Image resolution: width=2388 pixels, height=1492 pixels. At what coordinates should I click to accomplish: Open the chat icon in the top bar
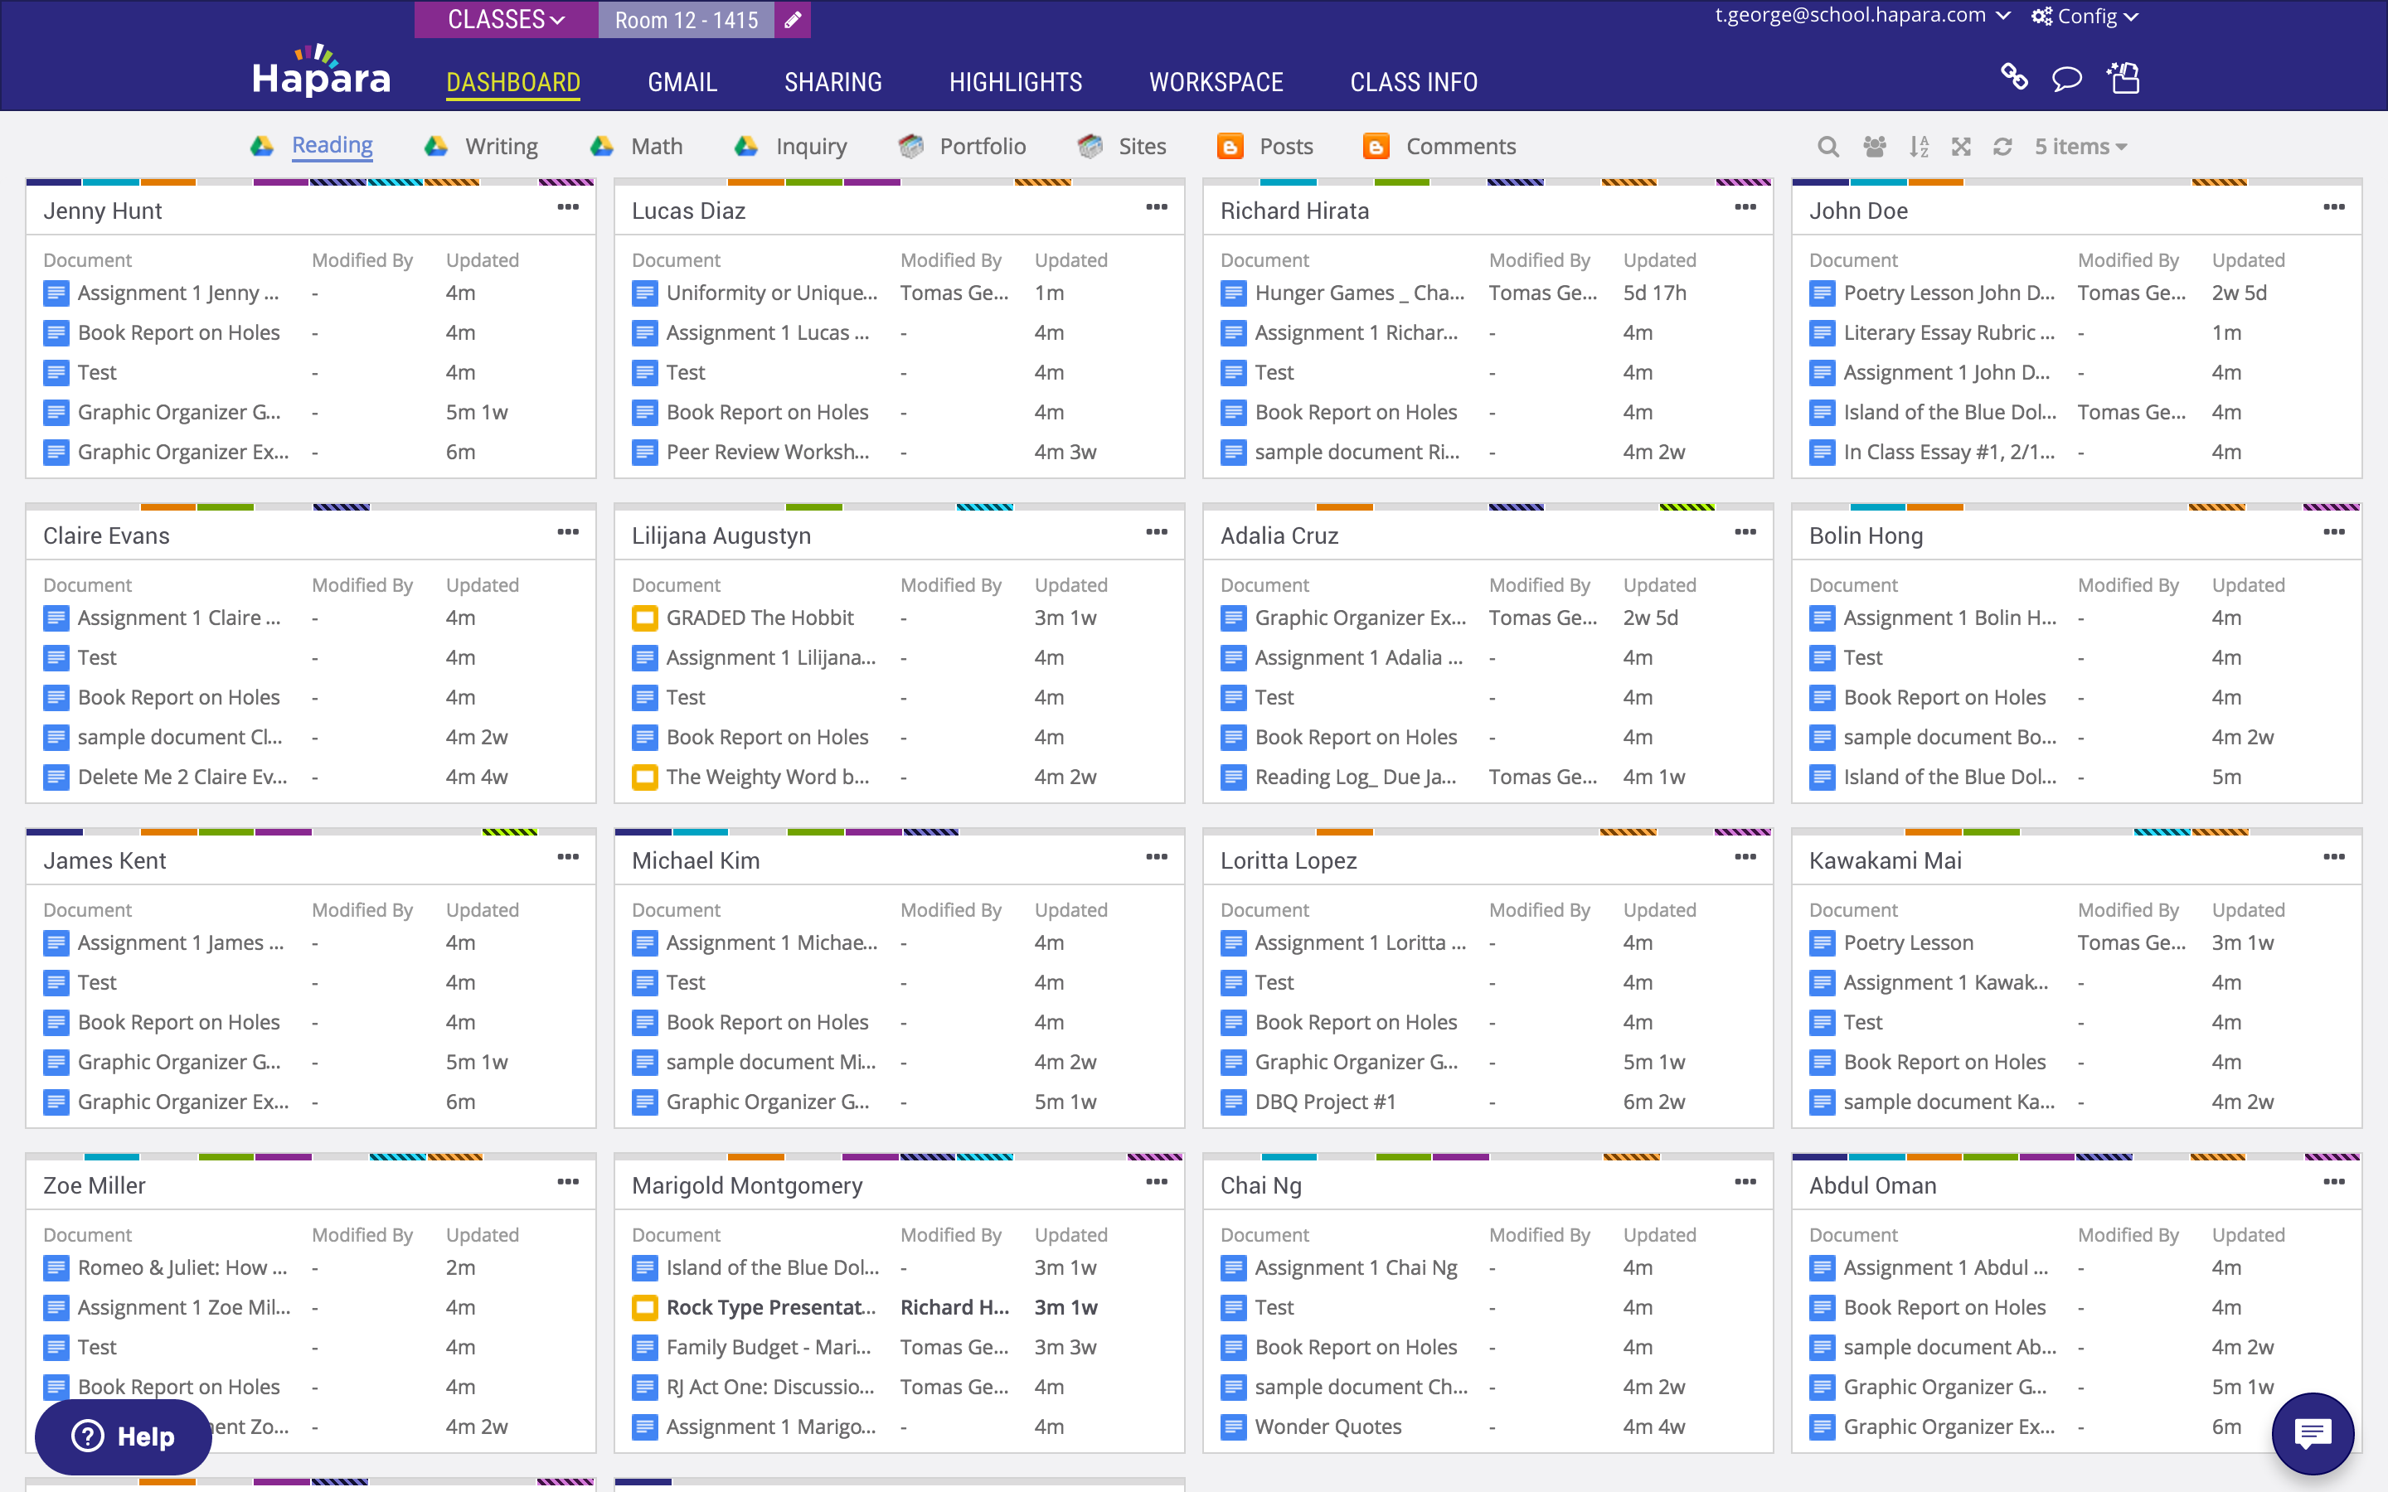2067,79
